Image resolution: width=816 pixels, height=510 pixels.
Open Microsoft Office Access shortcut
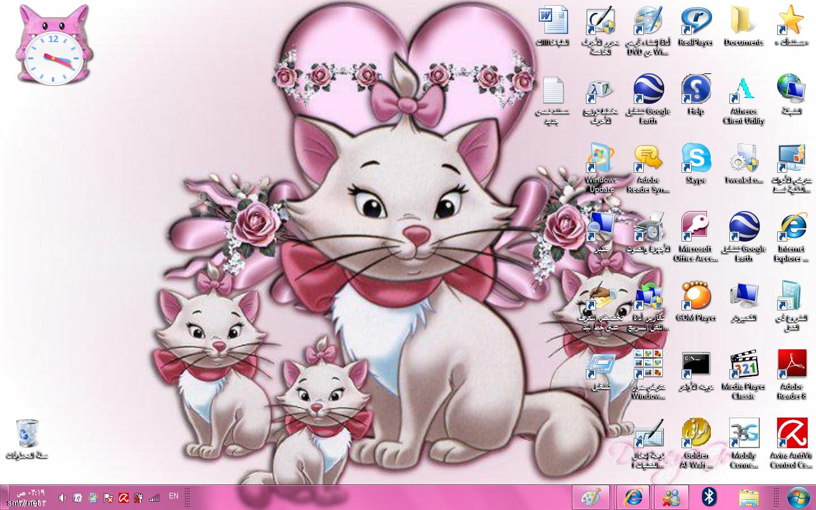(696, 237)
